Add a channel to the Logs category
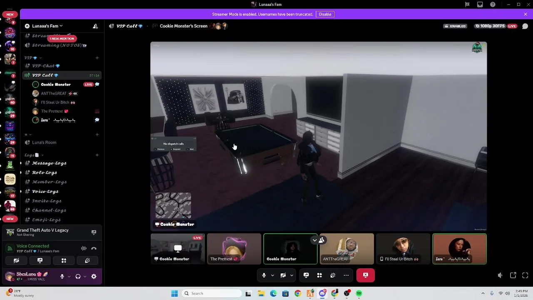This screenshot has width=533, height=300. click(97, 155)
